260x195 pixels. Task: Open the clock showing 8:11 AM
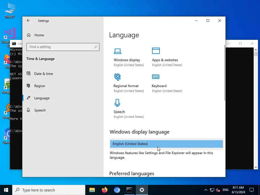pos(238,190)
